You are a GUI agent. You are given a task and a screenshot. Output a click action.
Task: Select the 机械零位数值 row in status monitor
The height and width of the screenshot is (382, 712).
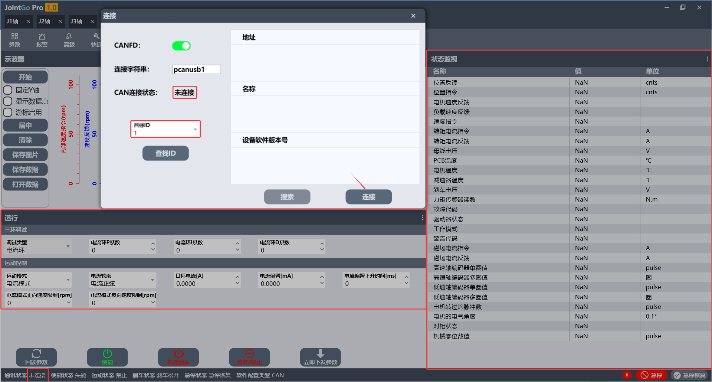pos(570,336)
